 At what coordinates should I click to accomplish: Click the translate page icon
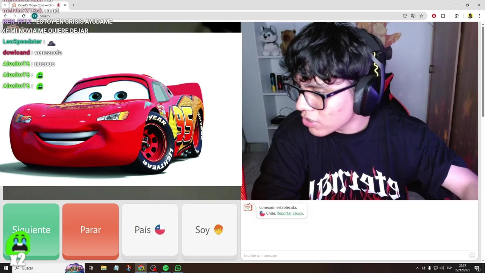pos(413,16)
